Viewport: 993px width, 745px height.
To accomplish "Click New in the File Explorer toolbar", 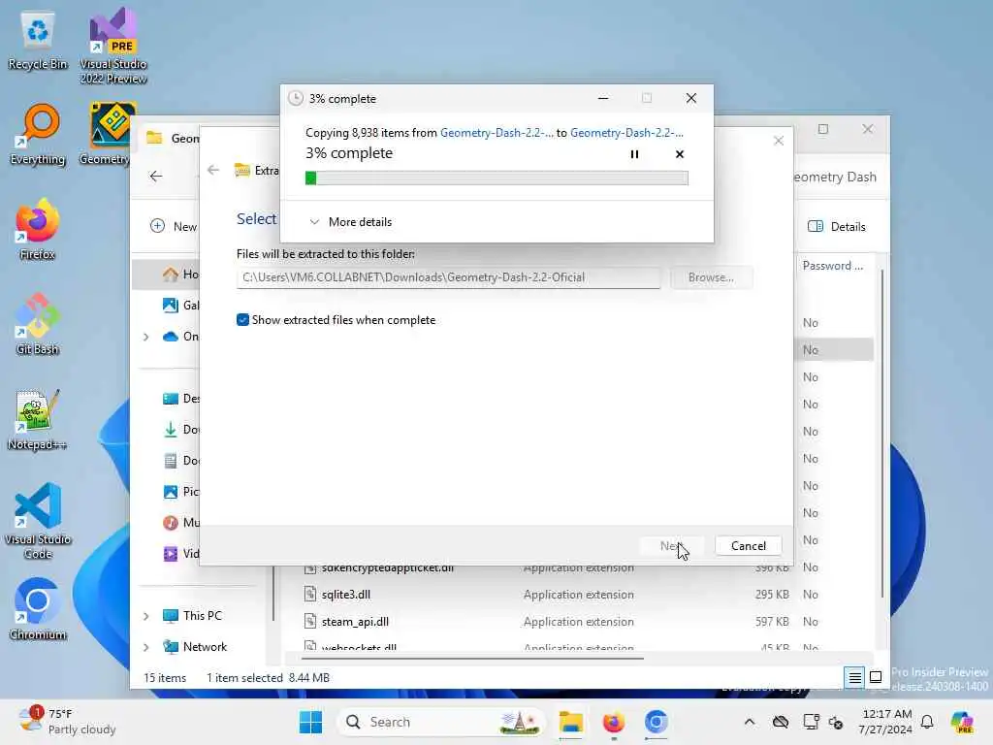I will [175, 226].
